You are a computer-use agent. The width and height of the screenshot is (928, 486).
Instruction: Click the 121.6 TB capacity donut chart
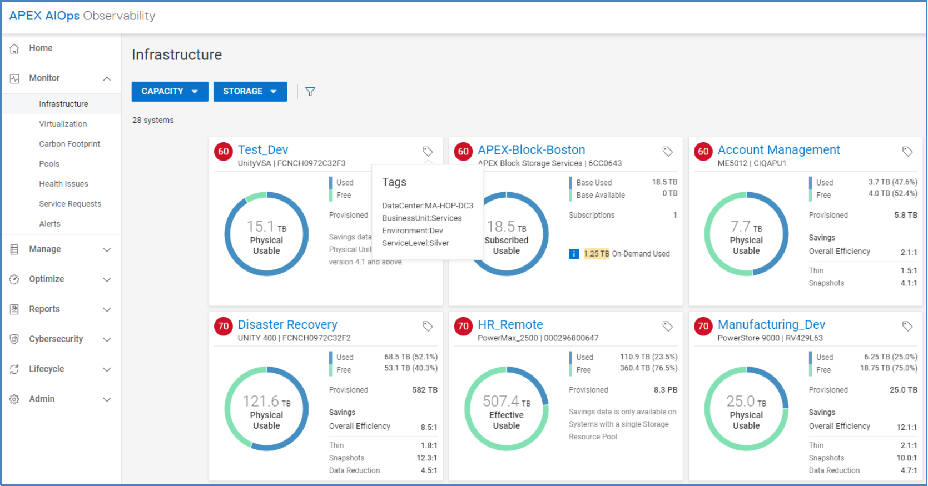pos(266,409)
